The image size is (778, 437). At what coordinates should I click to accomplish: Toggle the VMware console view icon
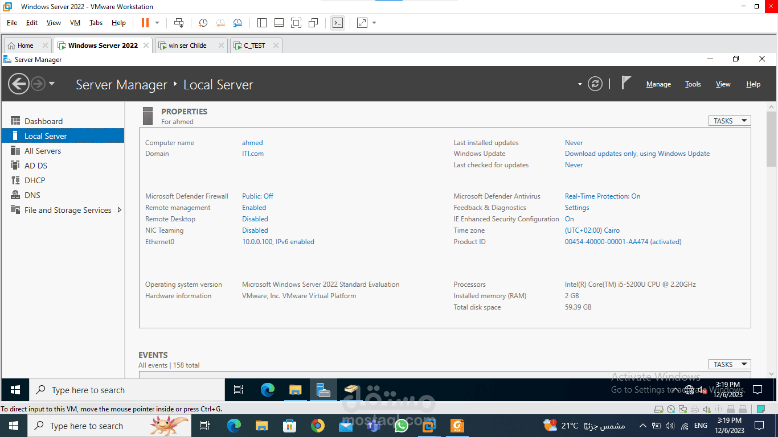pos(338,23)
